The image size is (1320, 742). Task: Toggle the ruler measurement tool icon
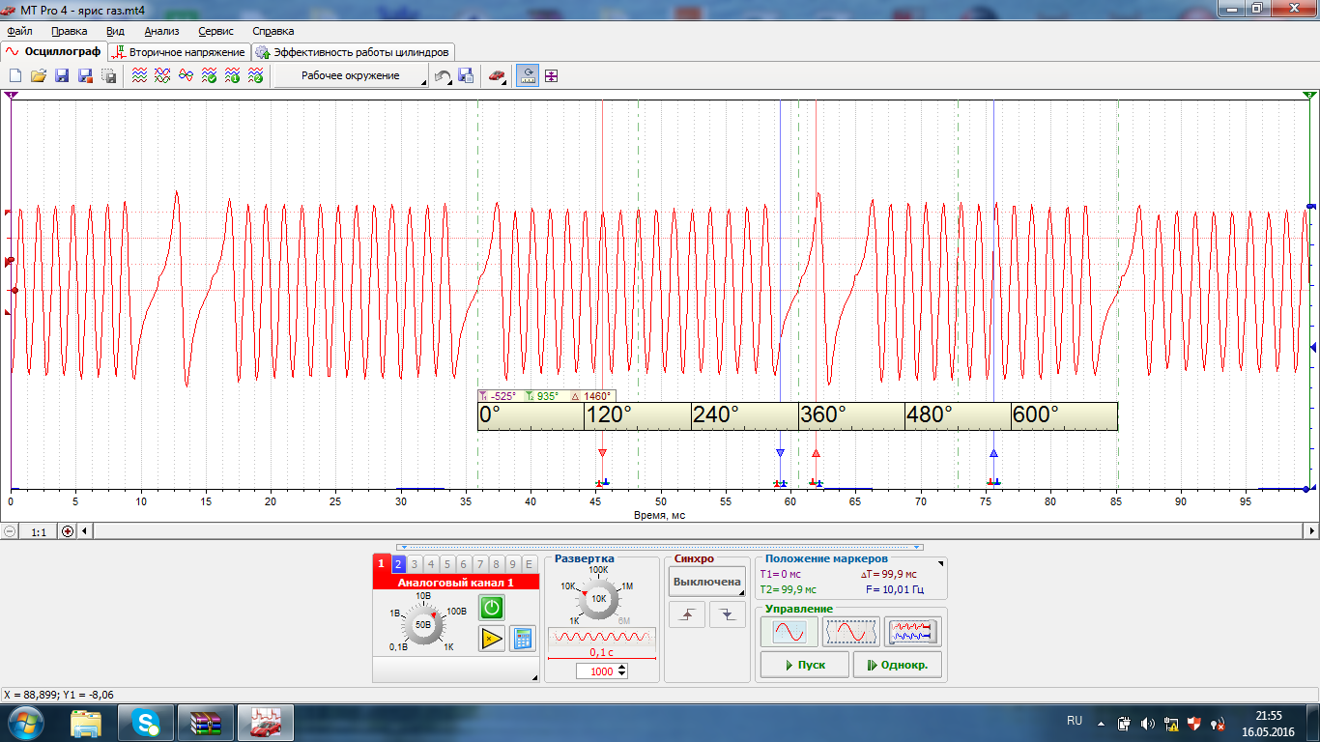point(528,76)
